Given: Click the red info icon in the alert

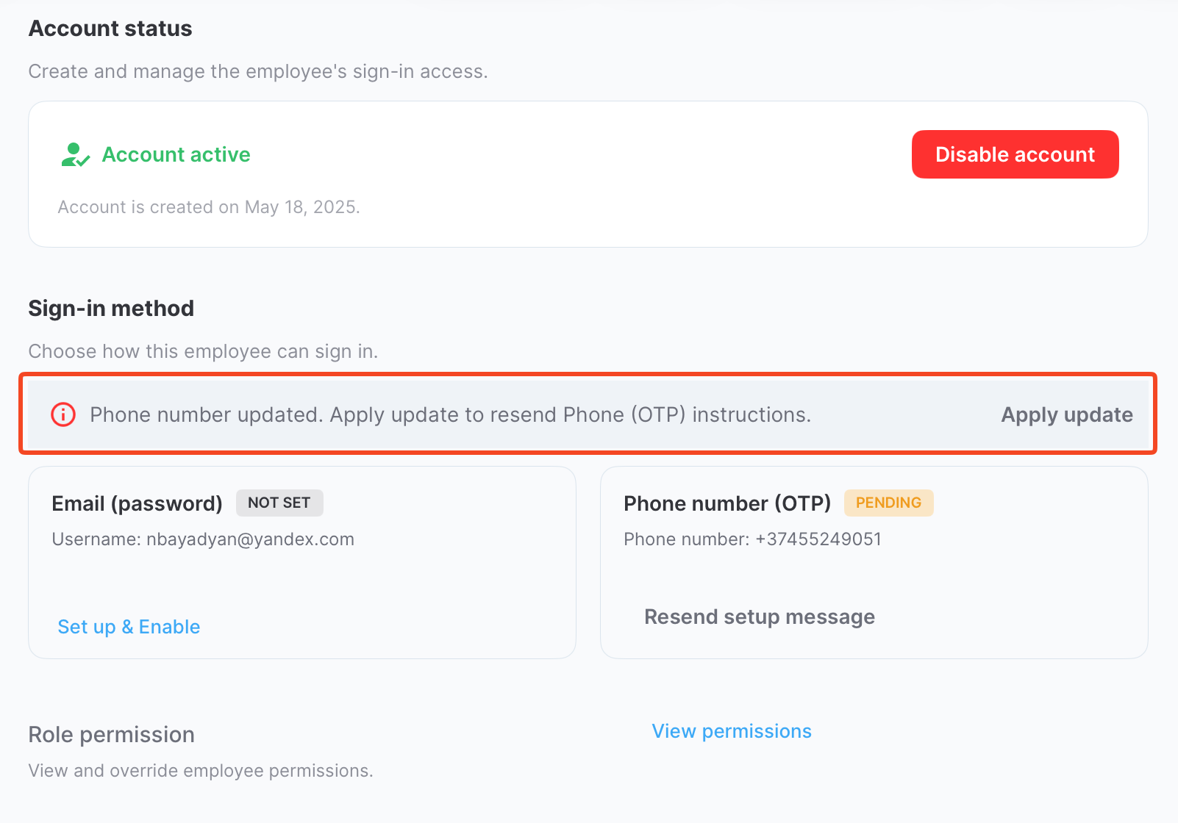Looking at the screenshot, I should (x=63, y=414).
